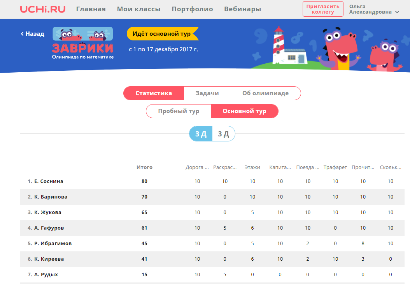Screen dimensions: 410x284
Task: Open the Задачи tab
Action: [207, 93]
